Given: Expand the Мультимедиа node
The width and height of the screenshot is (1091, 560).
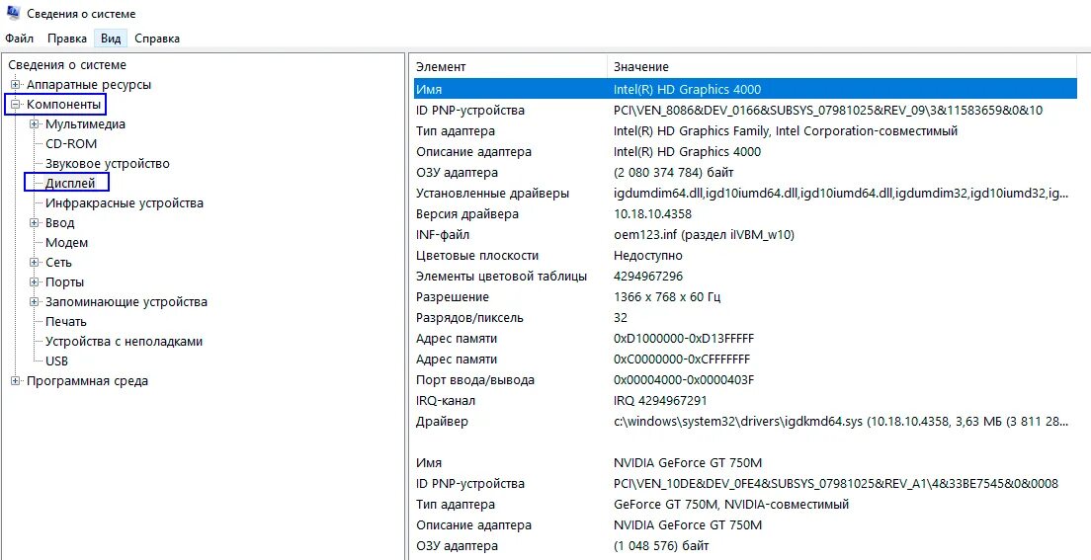Looking at the screenshot, I should tap(34, 124).
